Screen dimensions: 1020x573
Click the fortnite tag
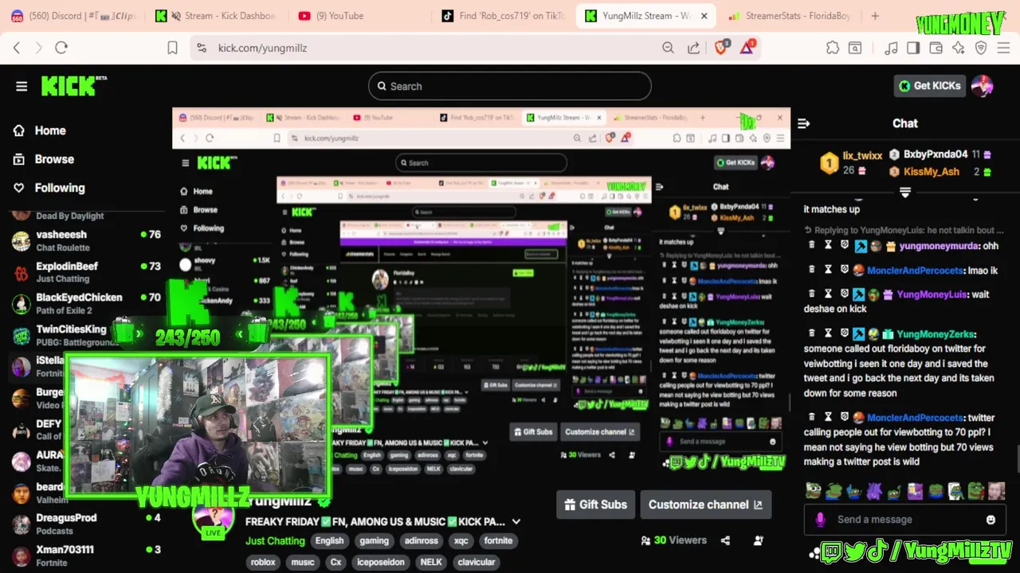[498, 540]
